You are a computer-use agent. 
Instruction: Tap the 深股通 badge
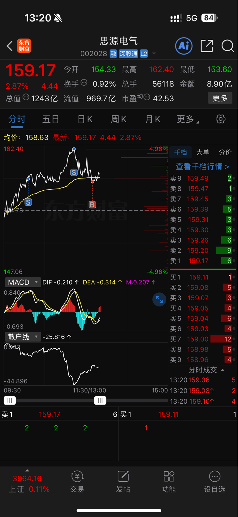128,54
